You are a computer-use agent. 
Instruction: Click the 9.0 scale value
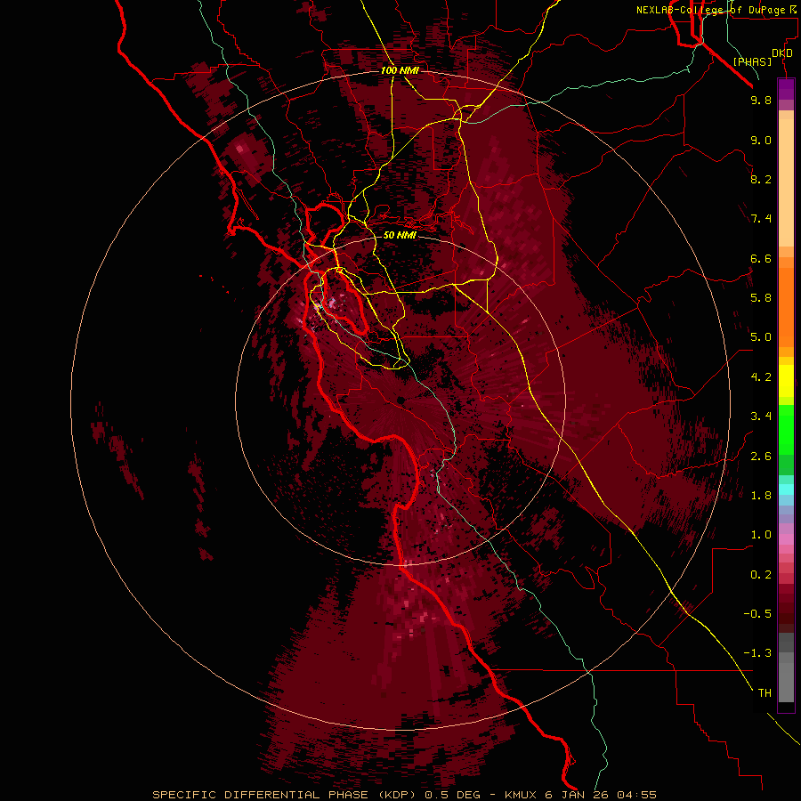(x=761, y=140)
